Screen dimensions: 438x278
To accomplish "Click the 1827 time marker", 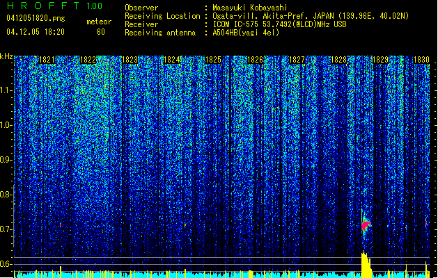I will point(297,60).
